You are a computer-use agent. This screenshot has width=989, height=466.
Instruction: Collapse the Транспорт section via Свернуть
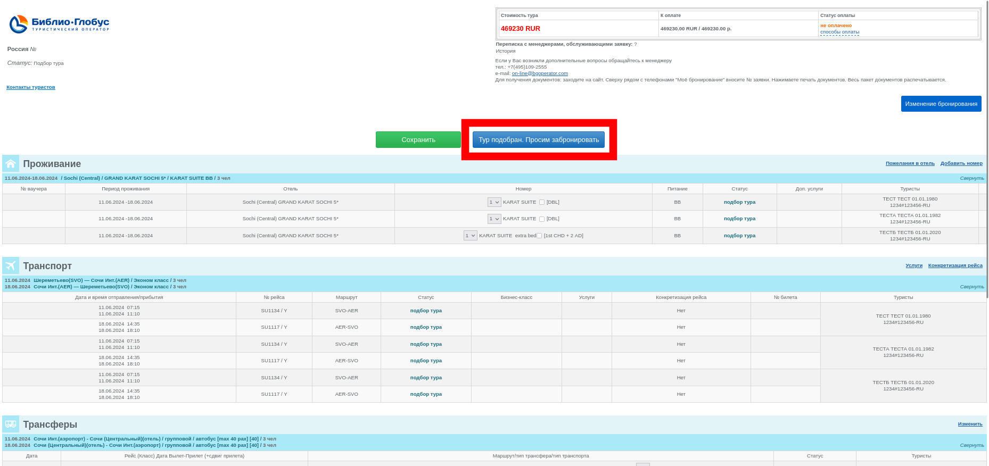971,287
